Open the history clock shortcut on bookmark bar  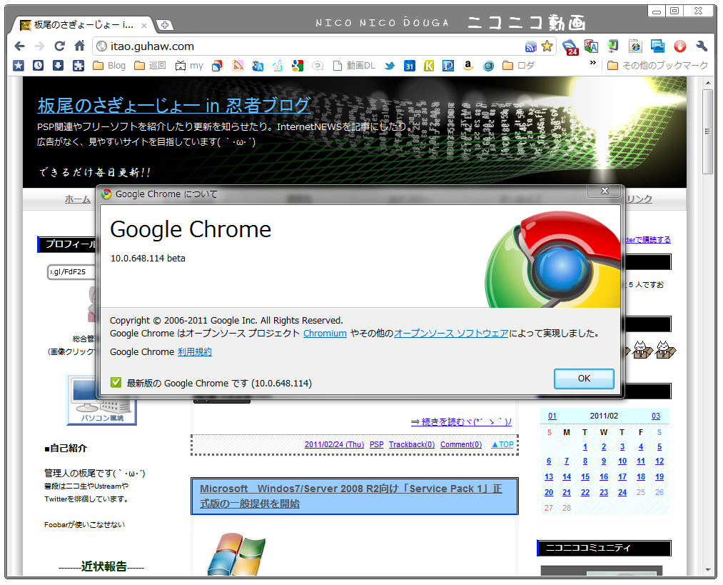coord(39,66)
